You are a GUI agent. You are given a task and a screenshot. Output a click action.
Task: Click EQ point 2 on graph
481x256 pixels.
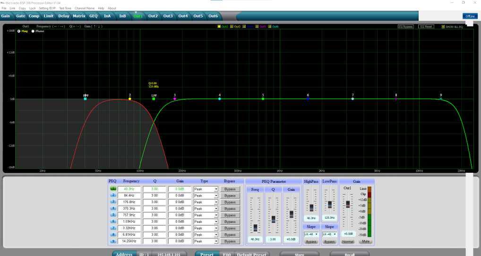click(x=130, y=99)
